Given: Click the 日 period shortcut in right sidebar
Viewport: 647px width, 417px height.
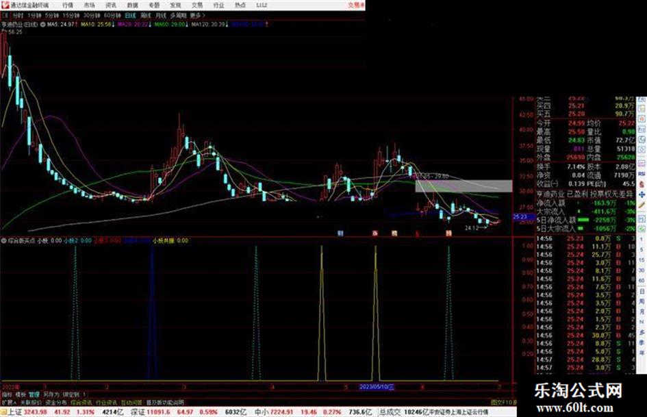Looking at the screenshot, I should (x=642, y=292).
